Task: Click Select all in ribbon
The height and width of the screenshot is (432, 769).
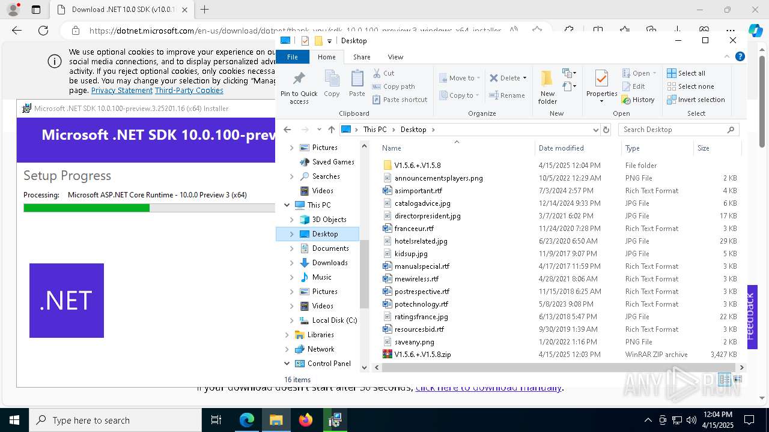Action: [686, 73]
